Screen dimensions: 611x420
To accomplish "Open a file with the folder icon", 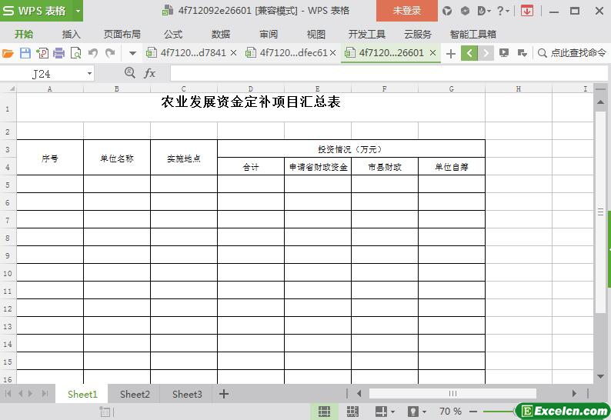I will click(8, 53).
